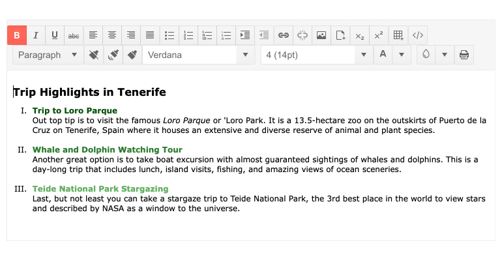This screenshot has width=502, height=279.
Task: Click Whale and Dolphin Watching Tour heading
Action: pyautogui.click(x=108, y=150)
